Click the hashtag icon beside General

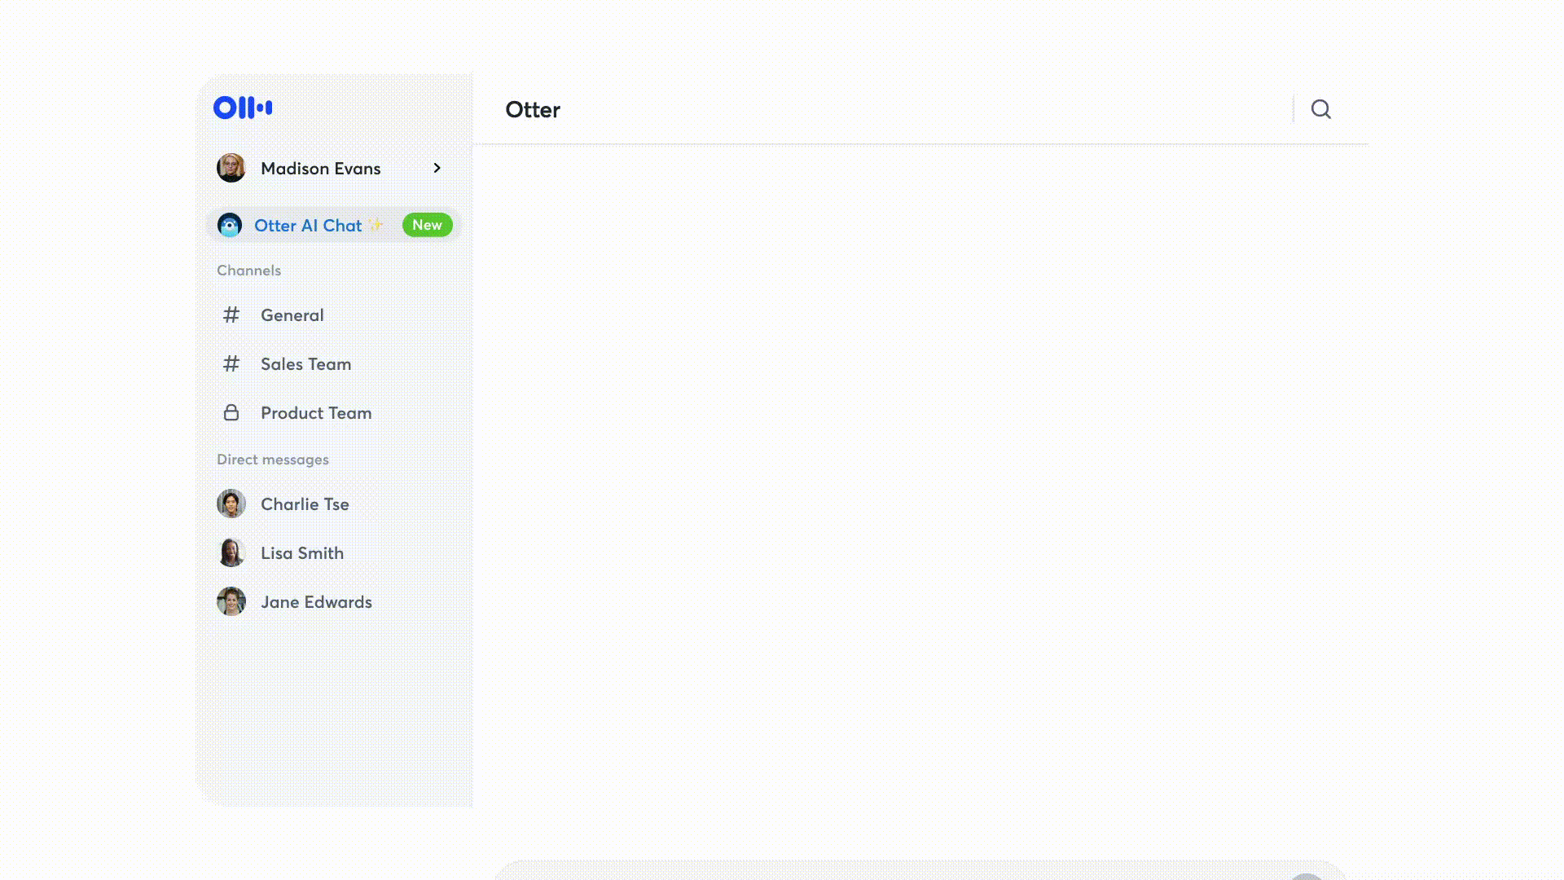[x=231, y=315]
